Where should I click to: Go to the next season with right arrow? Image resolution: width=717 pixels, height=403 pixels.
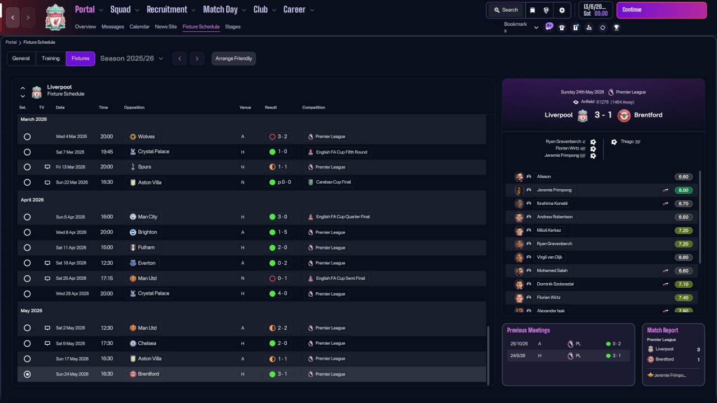coord(197,59)
